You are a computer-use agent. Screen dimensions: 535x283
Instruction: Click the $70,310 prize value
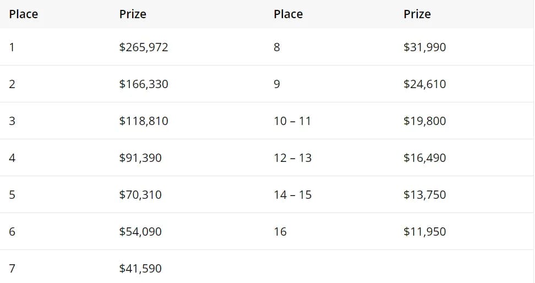[140, 195]
